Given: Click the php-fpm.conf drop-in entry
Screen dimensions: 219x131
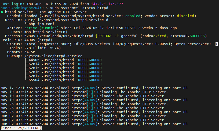Looking at the screenshot, I should click(x=41, y=24).
